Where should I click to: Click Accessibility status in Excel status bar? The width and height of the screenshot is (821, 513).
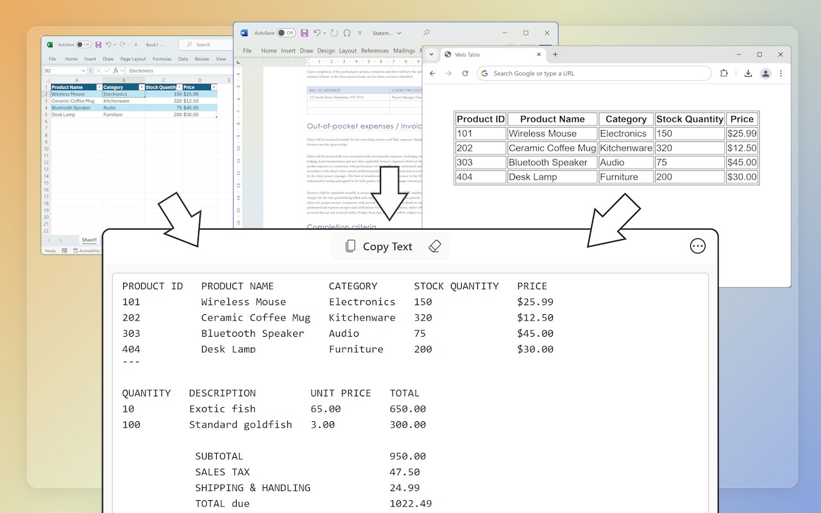coord(88,251)
